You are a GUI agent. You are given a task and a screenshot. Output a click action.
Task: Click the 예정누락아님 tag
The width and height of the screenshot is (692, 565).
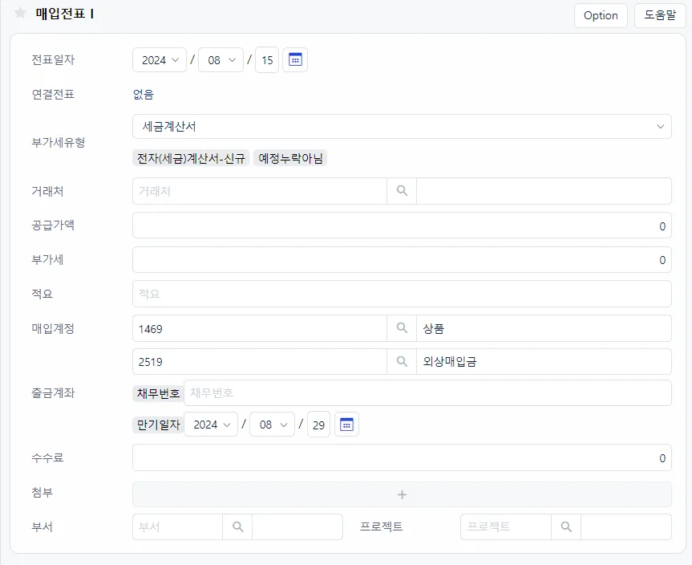pos(290,158)
